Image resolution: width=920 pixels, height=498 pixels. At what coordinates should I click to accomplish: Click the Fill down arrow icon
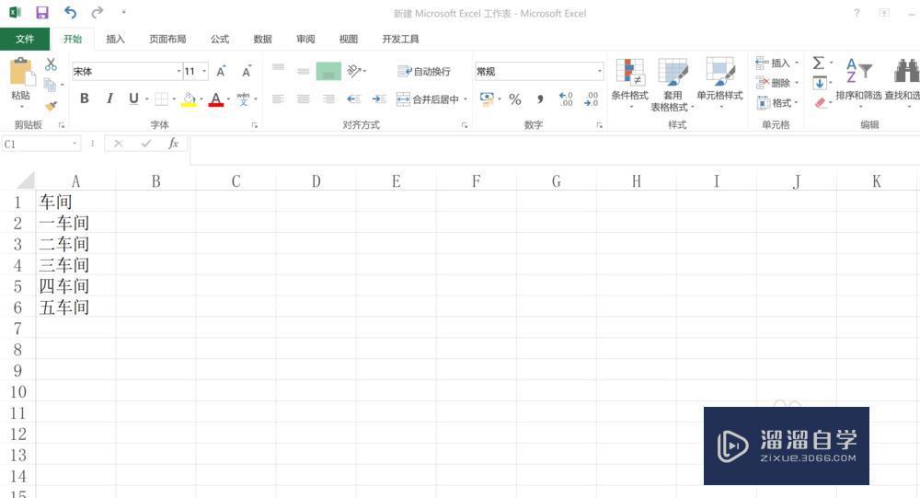click(821, 83)
